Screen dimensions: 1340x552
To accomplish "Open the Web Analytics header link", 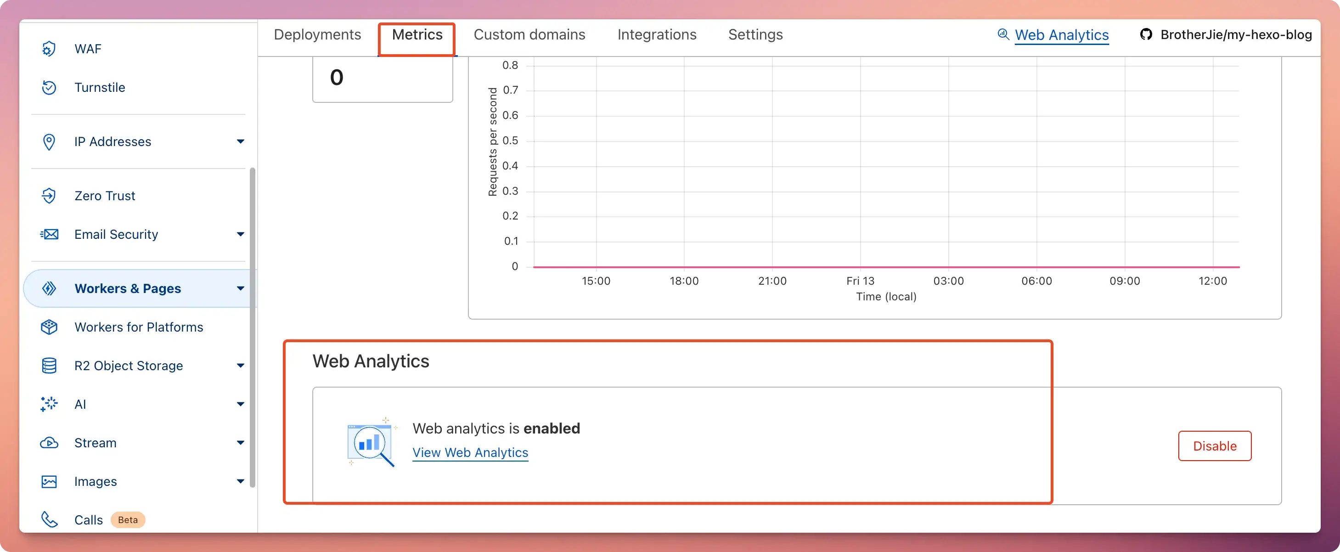I will [x=1062, y=35].
